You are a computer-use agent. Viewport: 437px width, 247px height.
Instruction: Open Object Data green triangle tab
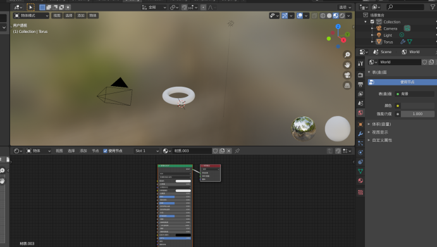[x=360, y=171]
